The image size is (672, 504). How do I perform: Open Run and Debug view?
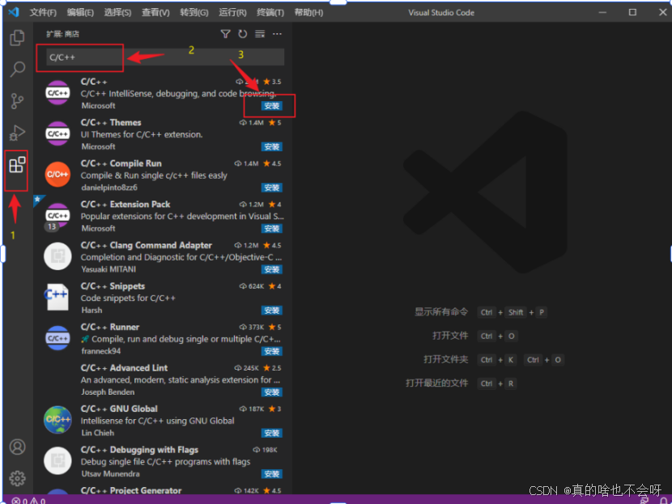[x=17, y=133]
